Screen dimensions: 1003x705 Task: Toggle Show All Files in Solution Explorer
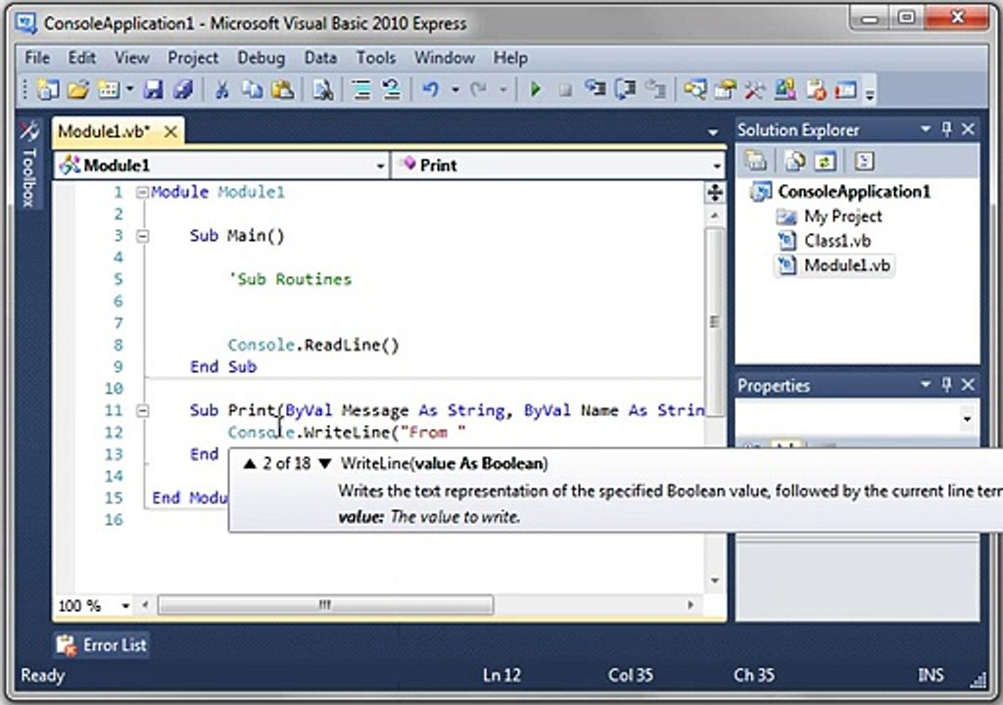coord(795,161)
